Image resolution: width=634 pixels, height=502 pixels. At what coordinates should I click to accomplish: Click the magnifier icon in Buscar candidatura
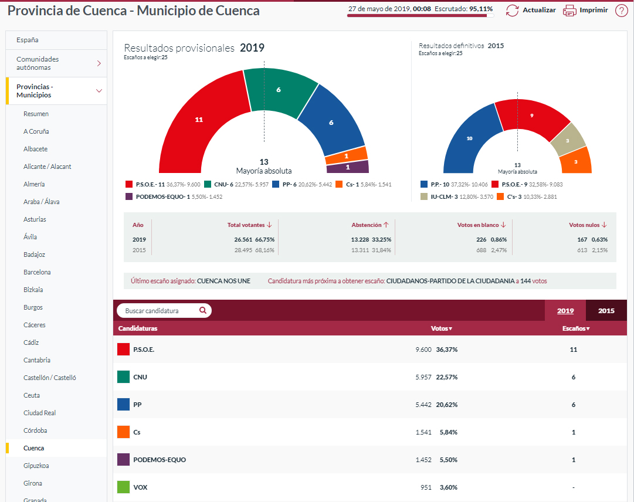click(202, 310)
